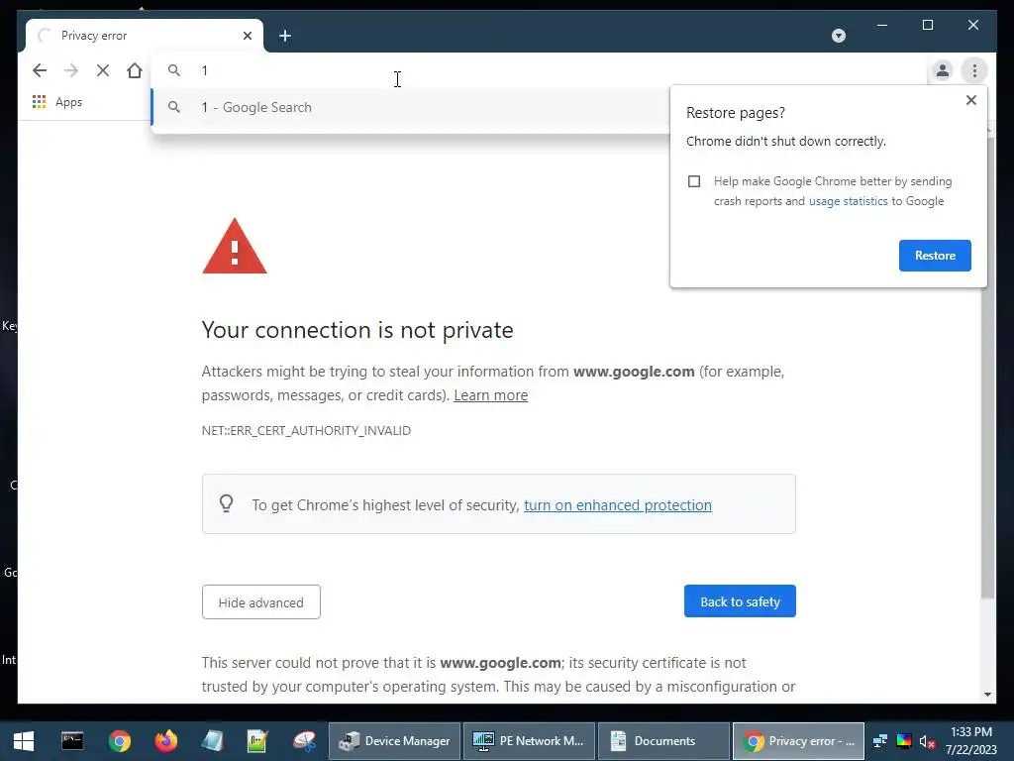Close the Privacy error tab
Screen dimensions: 1014x761
[247, 36]
